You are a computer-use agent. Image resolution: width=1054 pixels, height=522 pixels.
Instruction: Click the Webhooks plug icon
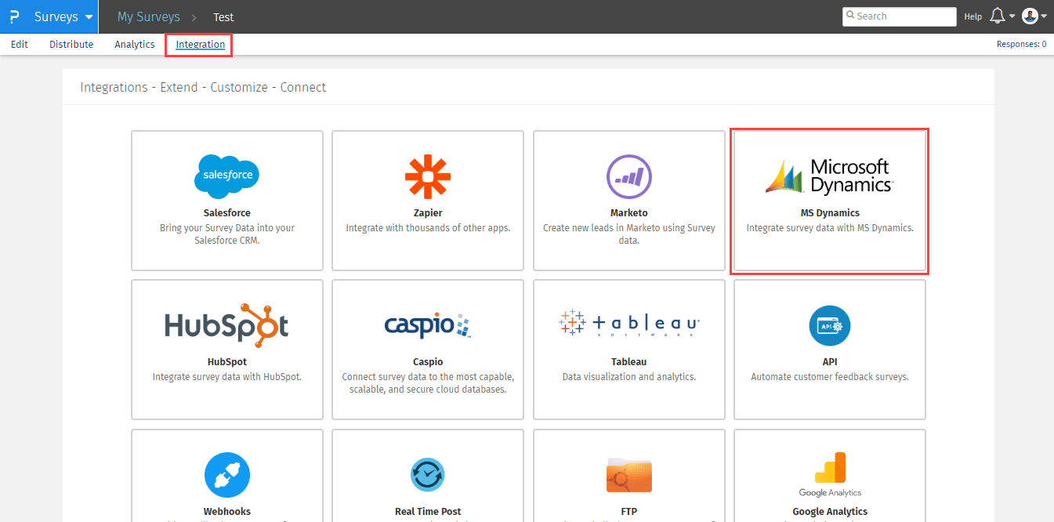(x=226, y=475)
